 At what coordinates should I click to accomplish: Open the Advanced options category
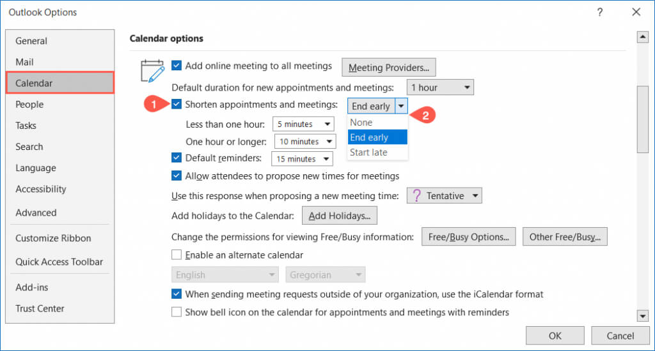tap(36, 213)
